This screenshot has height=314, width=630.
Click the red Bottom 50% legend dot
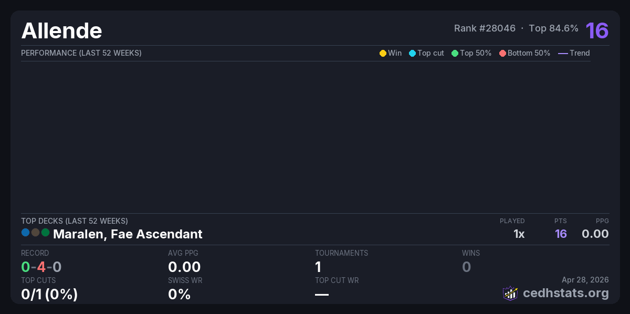(502, 53)
